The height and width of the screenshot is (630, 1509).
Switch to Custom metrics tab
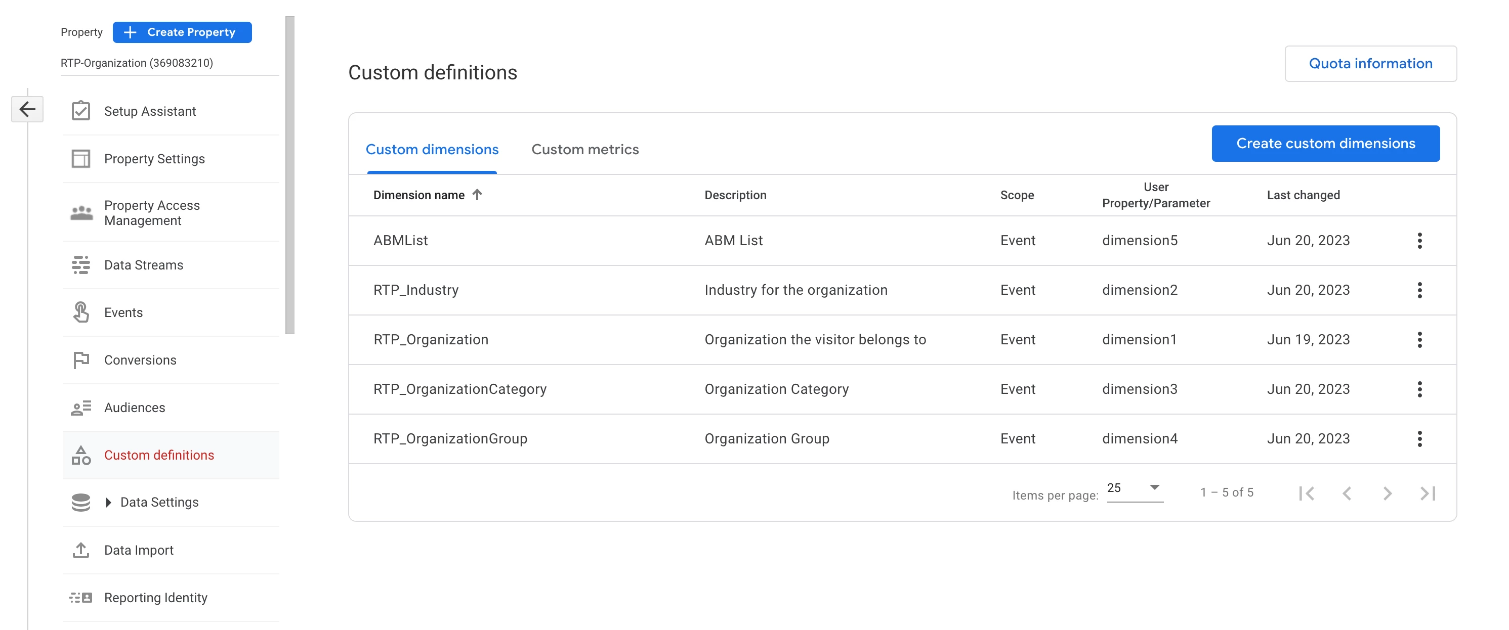pos(584,149)
